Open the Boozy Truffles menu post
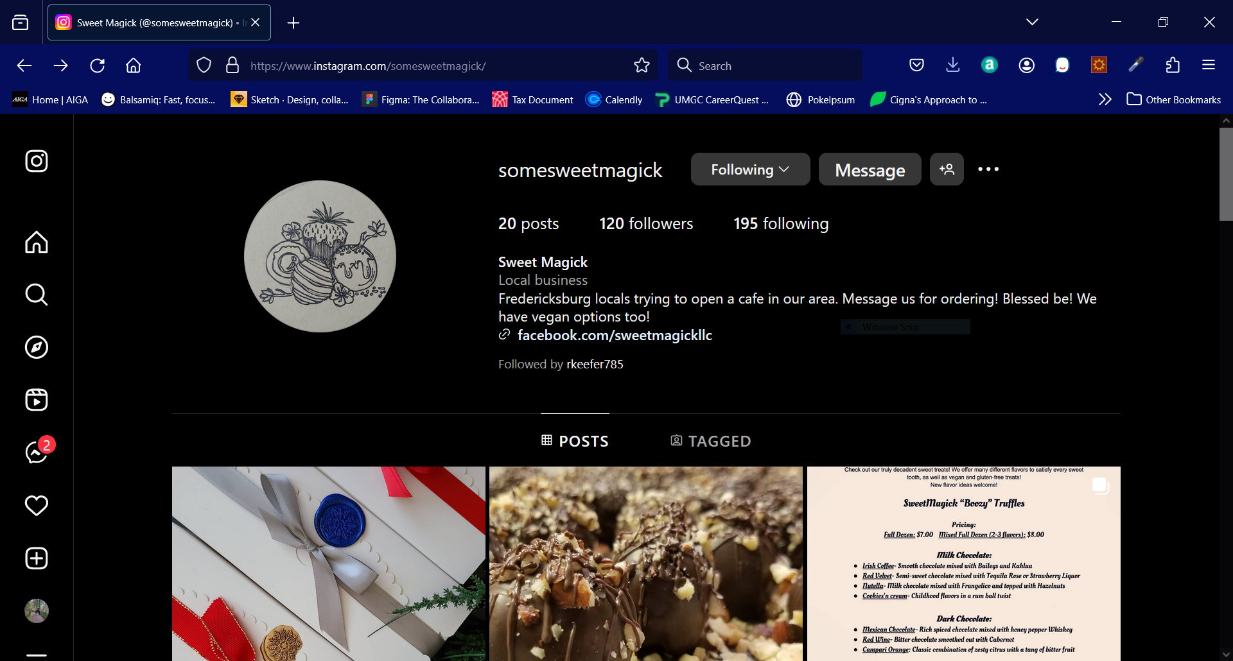This screenshot has height=661, width=1233. click(963, 563)
